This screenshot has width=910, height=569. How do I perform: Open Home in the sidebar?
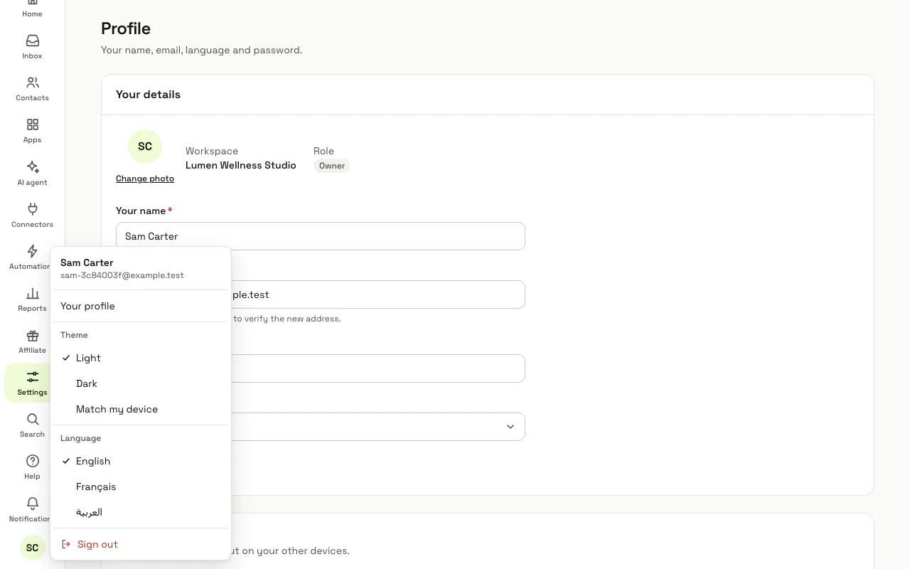pyautogui.click(x=32, y=9)
